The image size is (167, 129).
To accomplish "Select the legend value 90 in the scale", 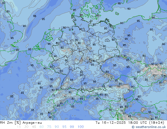I will (57, 127).
